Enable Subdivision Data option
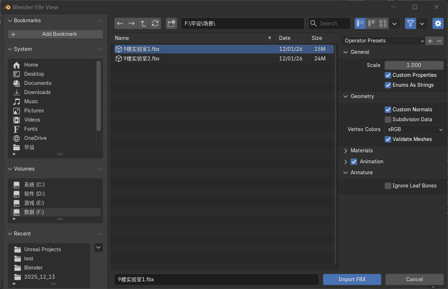 click(x=388, y=119)
